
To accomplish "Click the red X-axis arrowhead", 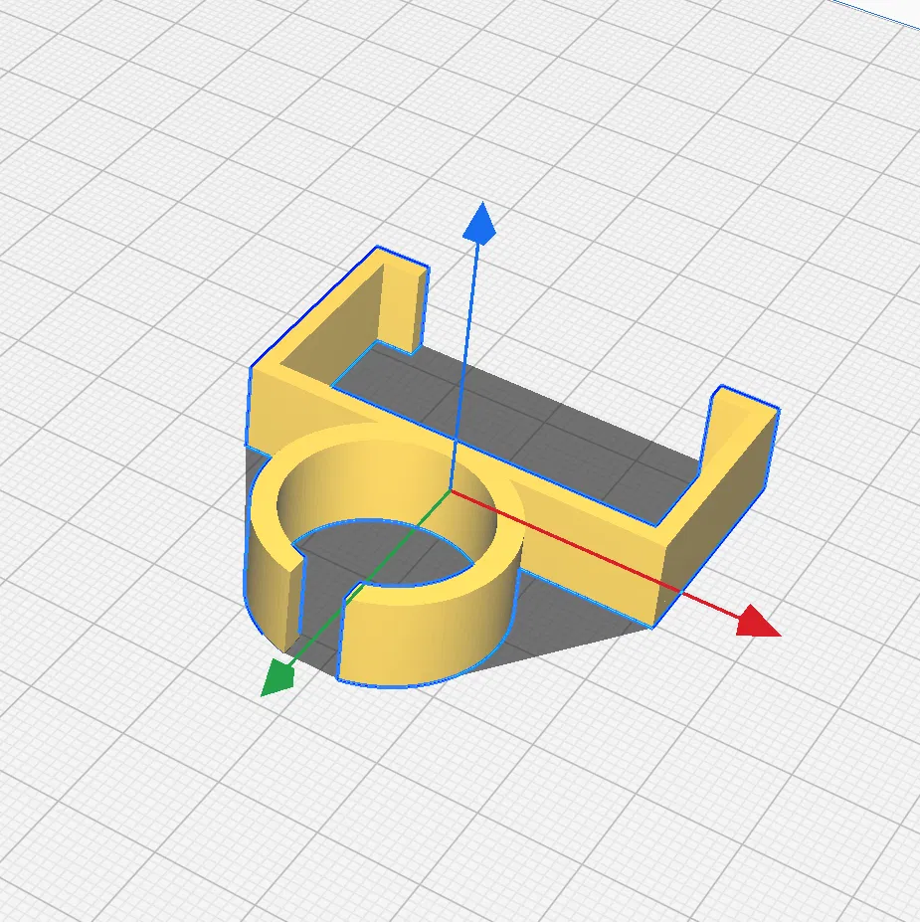I will tap(757, 622).
